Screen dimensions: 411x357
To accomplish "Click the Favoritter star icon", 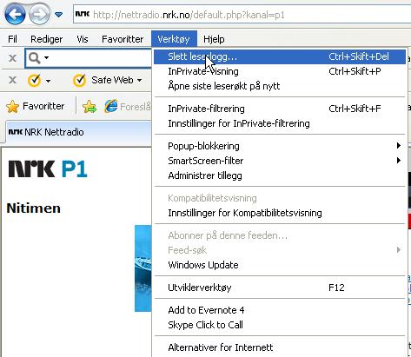I will (12, 107).
